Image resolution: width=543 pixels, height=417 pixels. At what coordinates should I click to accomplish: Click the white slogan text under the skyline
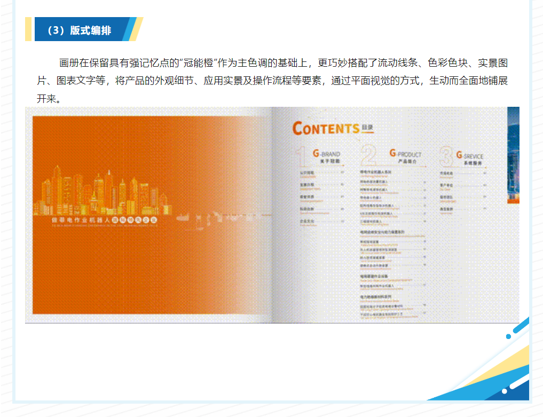point(96,219)
